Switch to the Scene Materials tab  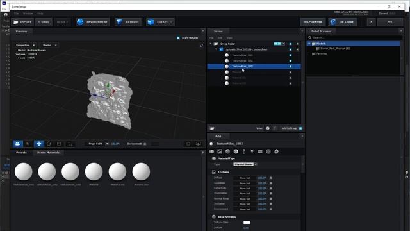tap(48, 153)
